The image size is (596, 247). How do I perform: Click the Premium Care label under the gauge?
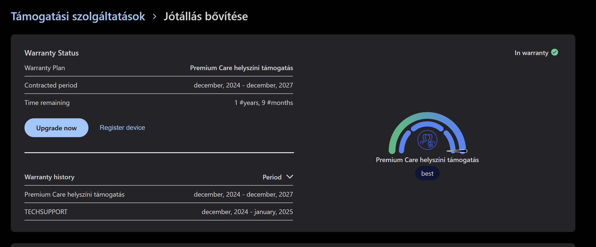pos(427,160)
